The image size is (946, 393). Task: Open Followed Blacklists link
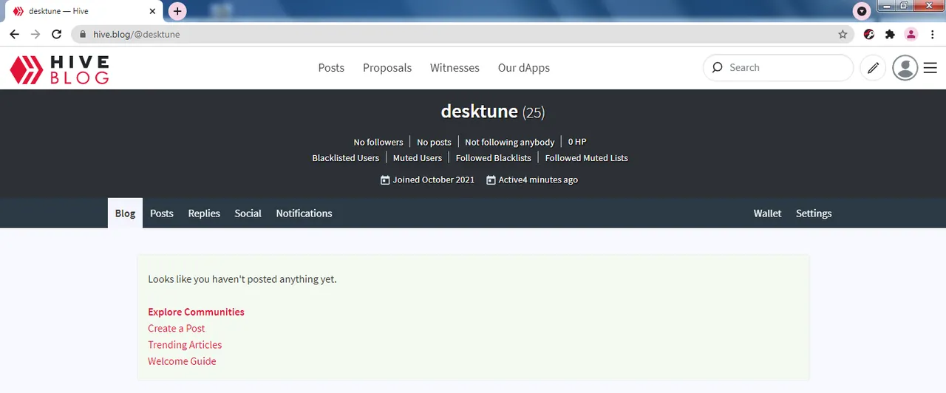[x=494, y=158]
